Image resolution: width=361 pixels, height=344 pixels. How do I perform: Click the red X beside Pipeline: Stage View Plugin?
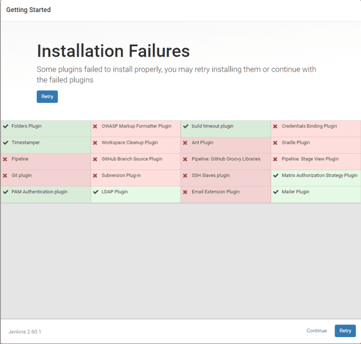275,159
